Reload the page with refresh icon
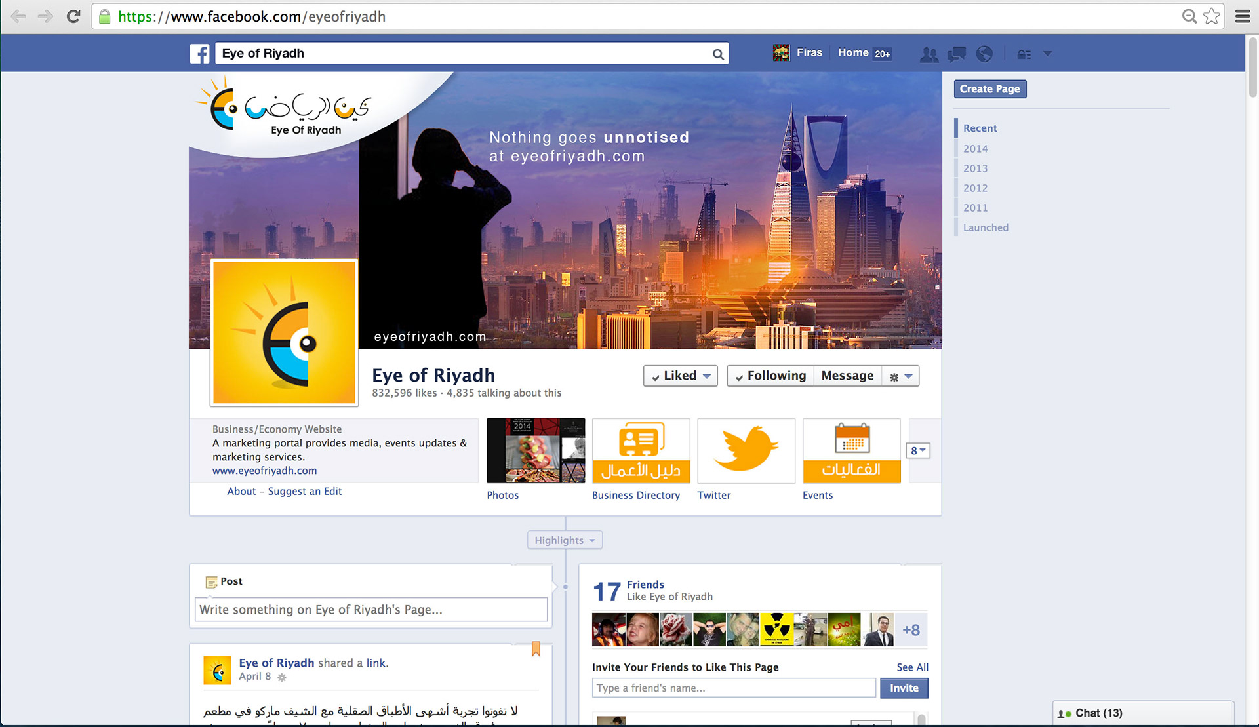 (x=73, y=16)
